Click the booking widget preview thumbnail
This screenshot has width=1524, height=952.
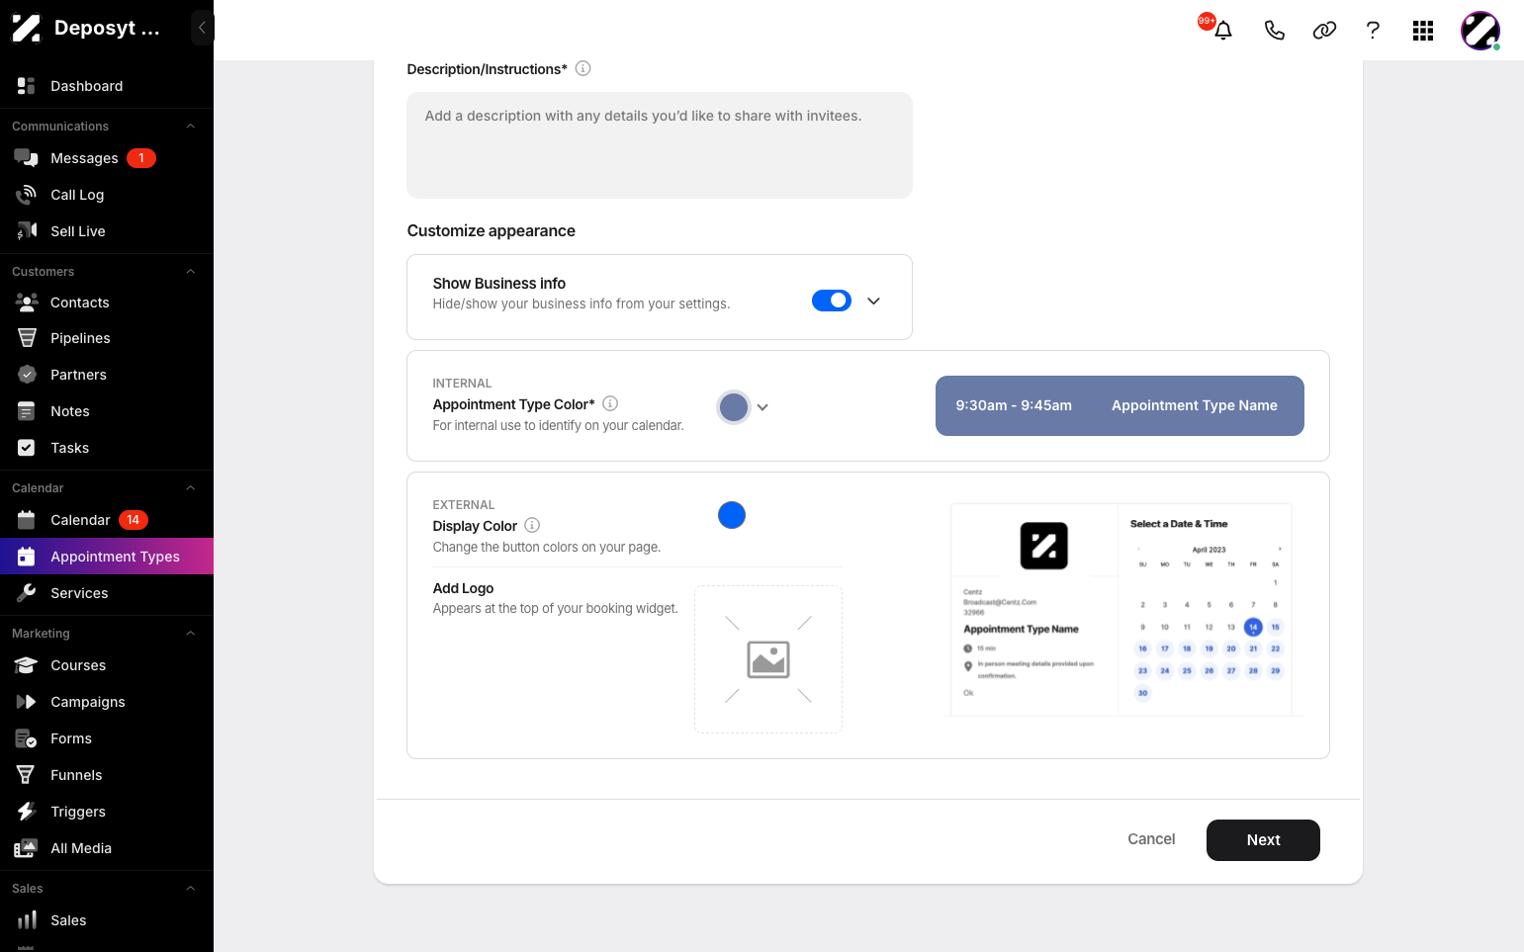coord(1121,609)
